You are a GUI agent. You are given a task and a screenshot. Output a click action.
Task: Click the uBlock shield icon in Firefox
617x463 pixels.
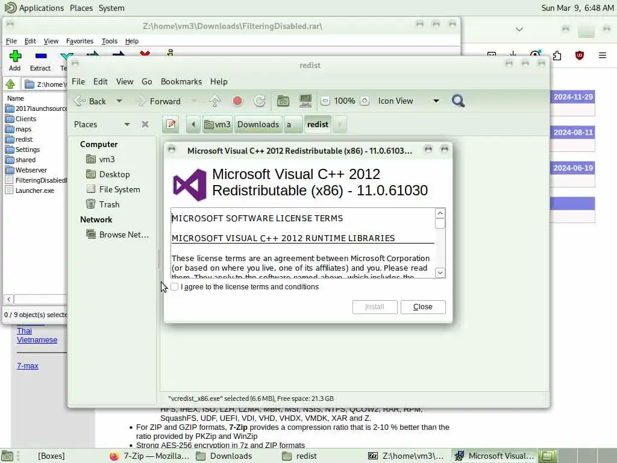tap(580, 55)
